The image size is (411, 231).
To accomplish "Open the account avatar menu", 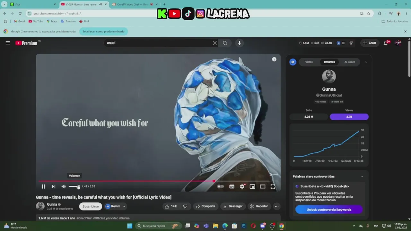I will 398,43.
